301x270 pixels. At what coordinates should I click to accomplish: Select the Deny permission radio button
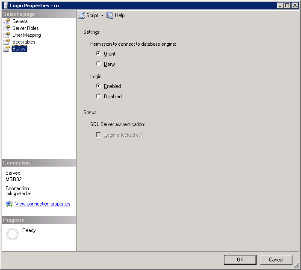point(99,64)
